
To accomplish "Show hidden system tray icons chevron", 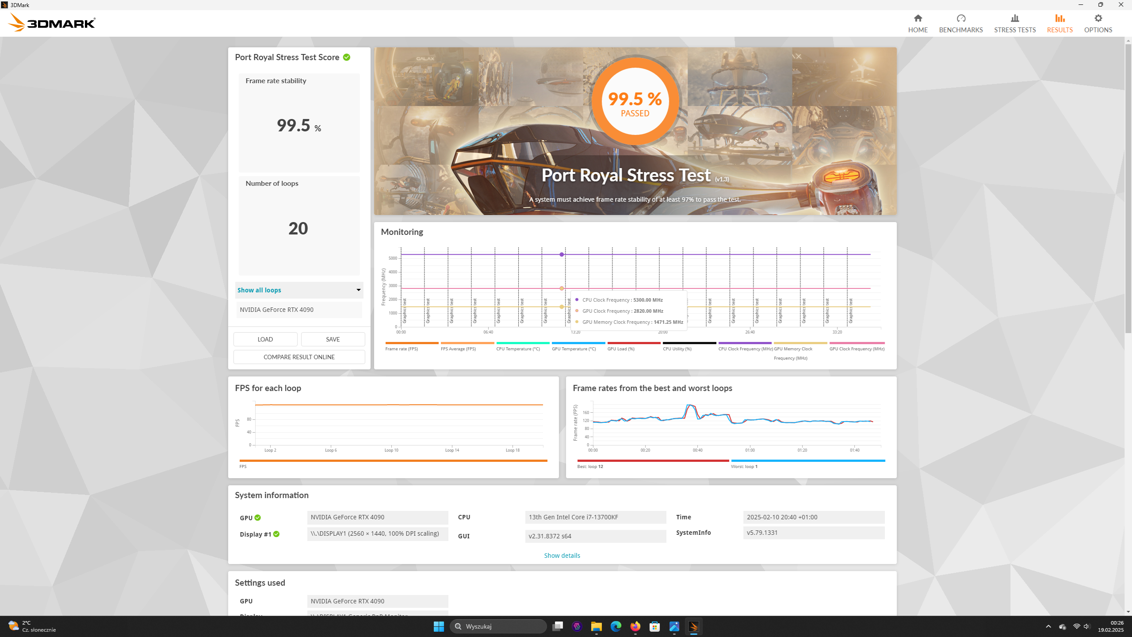I will point(1048,626).
